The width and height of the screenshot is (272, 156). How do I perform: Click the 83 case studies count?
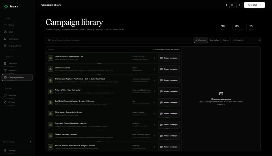(x=237, y=26)
